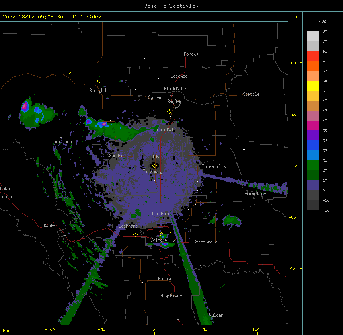Viewport: 343px width, 335px height.
Task: Click the intense storm cell core northwest of Limestone
Action: pos(25,107)
